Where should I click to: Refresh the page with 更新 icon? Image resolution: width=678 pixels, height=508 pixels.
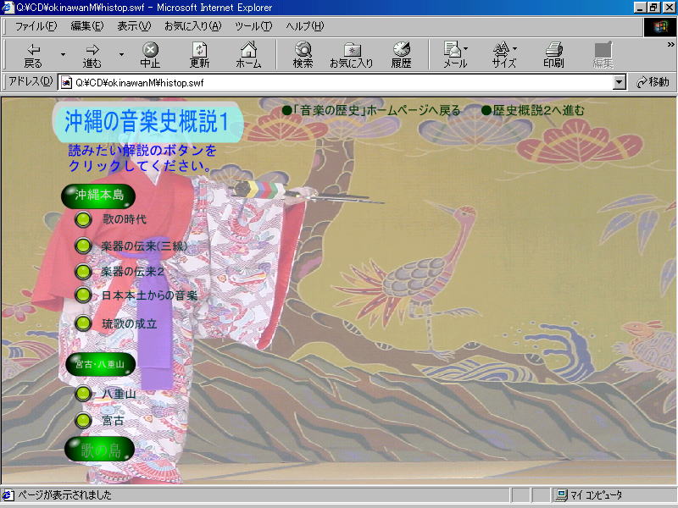(199, 55)
